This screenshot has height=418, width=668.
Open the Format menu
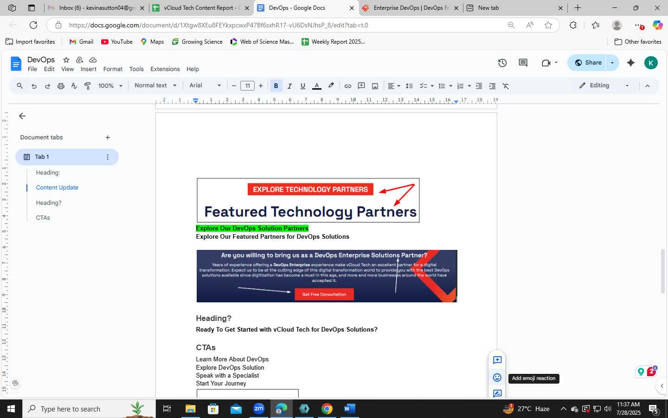pyautogui.click(x=113, y=69)
